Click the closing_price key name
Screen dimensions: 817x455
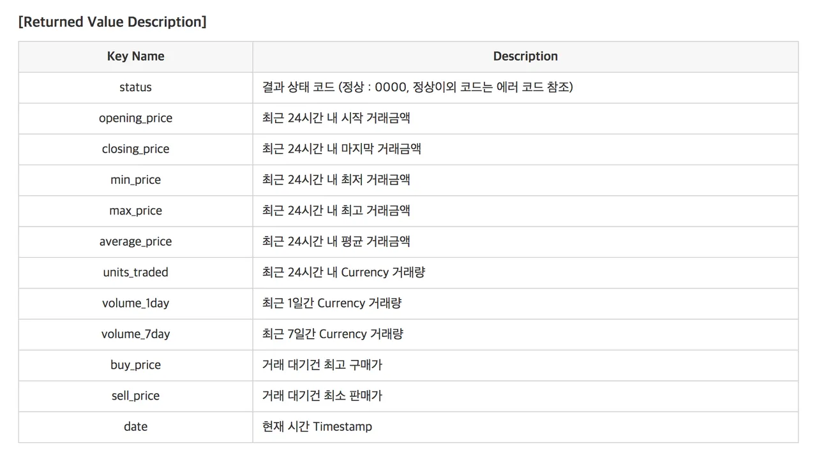coord(135,149)
